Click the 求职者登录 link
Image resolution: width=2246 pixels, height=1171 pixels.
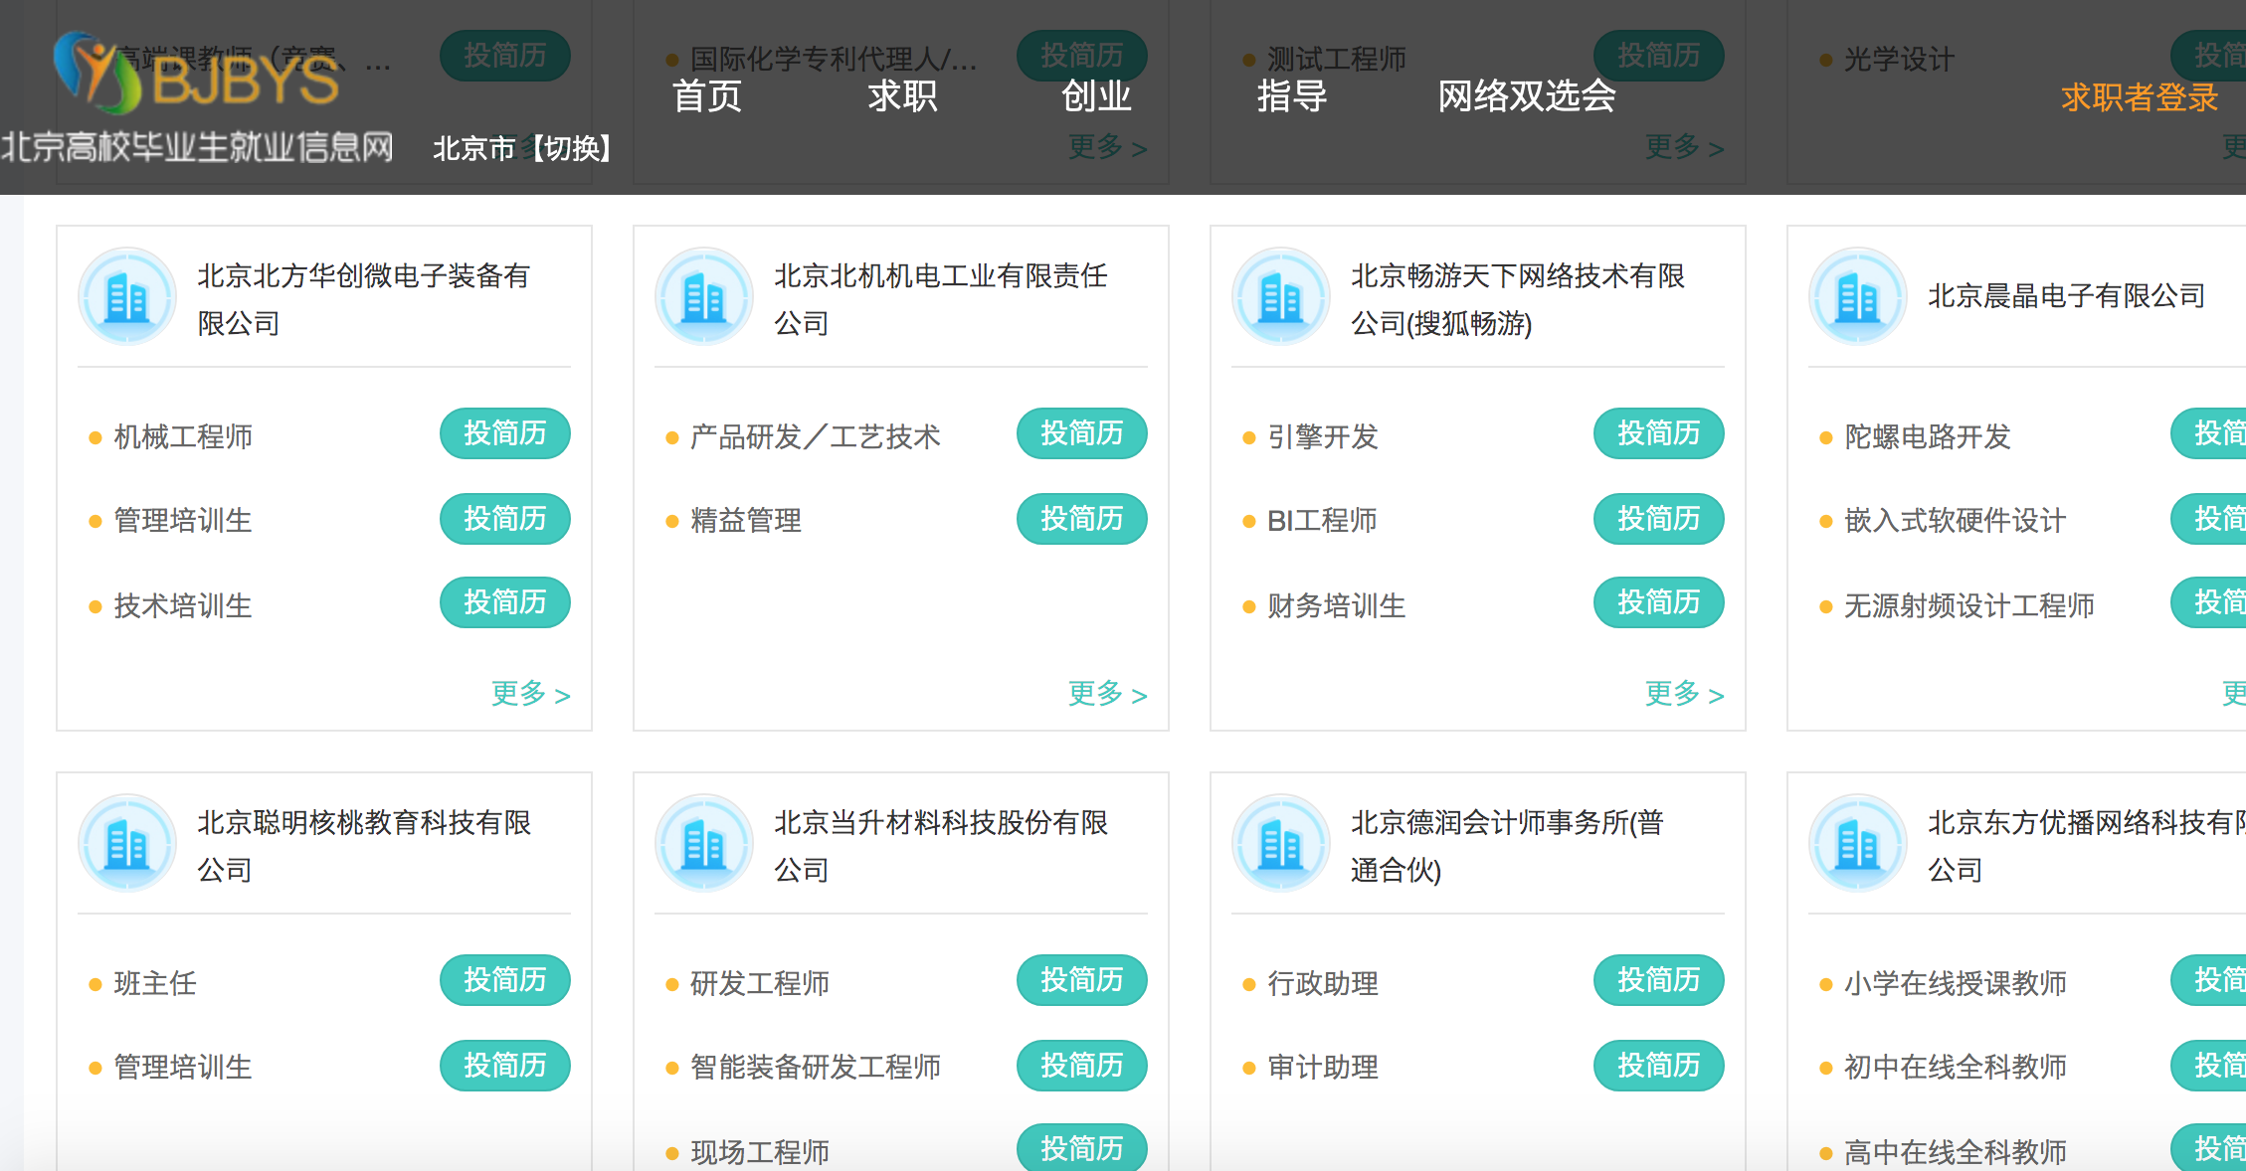2139,97
